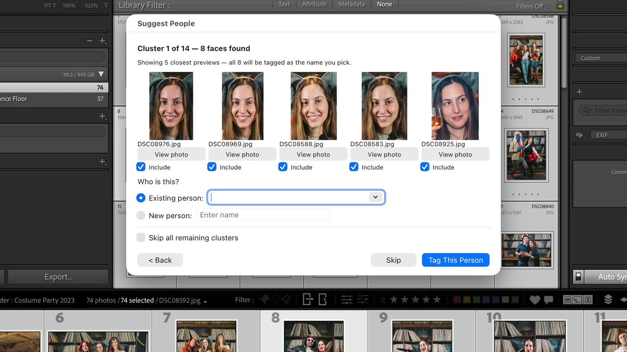Go back with the Back button
The height and width of the screenshot is (352, 627).
160,260
